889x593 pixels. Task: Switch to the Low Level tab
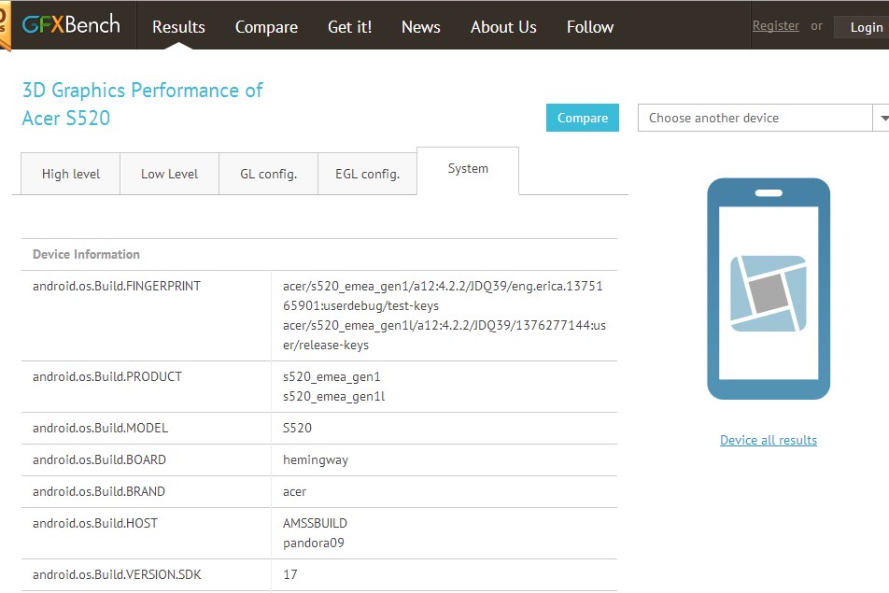169,174
